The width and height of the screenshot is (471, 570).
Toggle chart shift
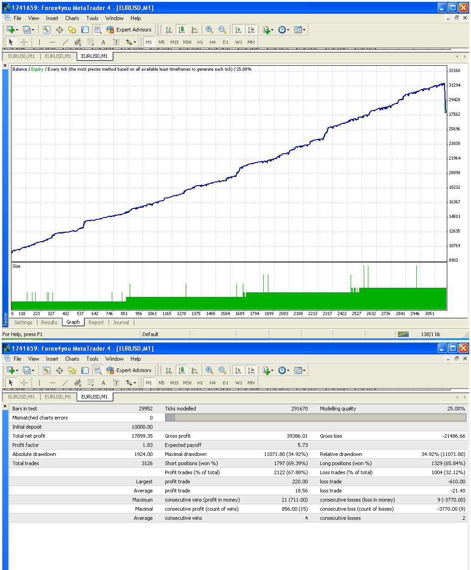251,29
